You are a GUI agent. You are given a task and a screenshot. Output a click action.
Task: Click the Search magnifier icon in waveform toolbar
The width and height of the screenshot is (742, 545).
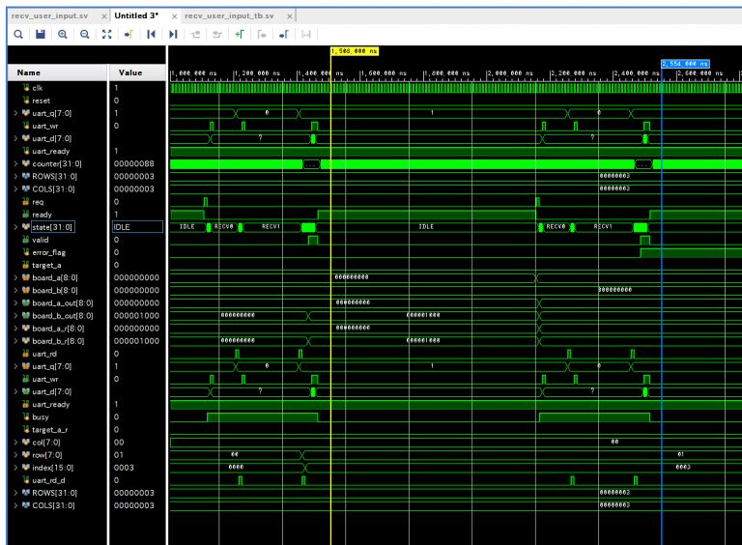pos(17,34)
